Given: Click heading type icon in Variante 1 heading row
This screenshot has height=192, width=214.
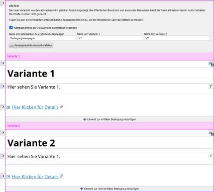Looking at the screenshot, I should click(211, 63).
